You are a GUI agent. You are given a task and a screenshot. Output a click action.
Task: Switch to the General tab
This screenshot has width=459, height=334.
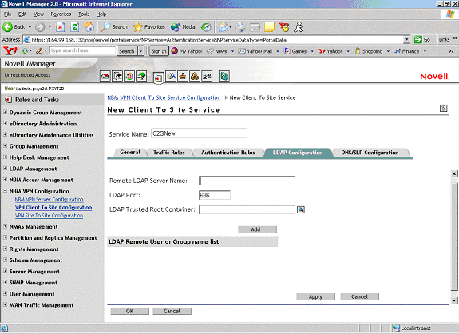coord(130,153)
